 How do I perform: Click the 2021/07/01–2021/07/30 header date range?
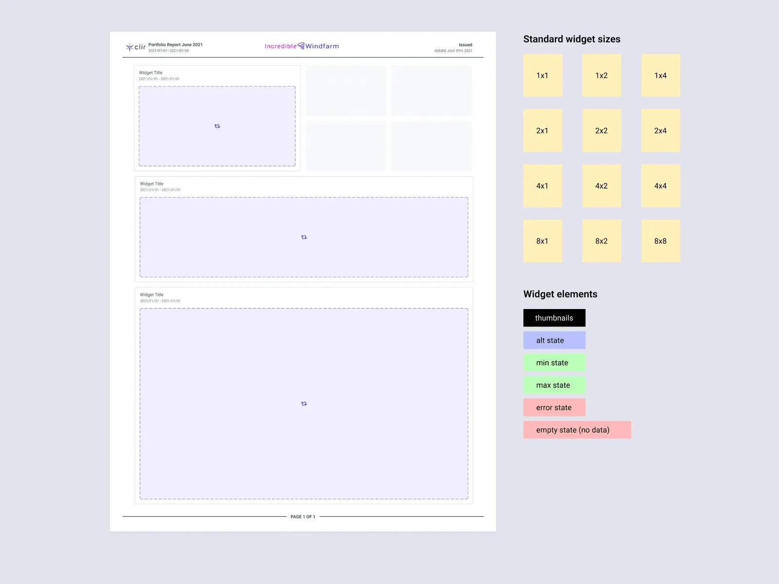pyautogui.click(x=168, y=51)
